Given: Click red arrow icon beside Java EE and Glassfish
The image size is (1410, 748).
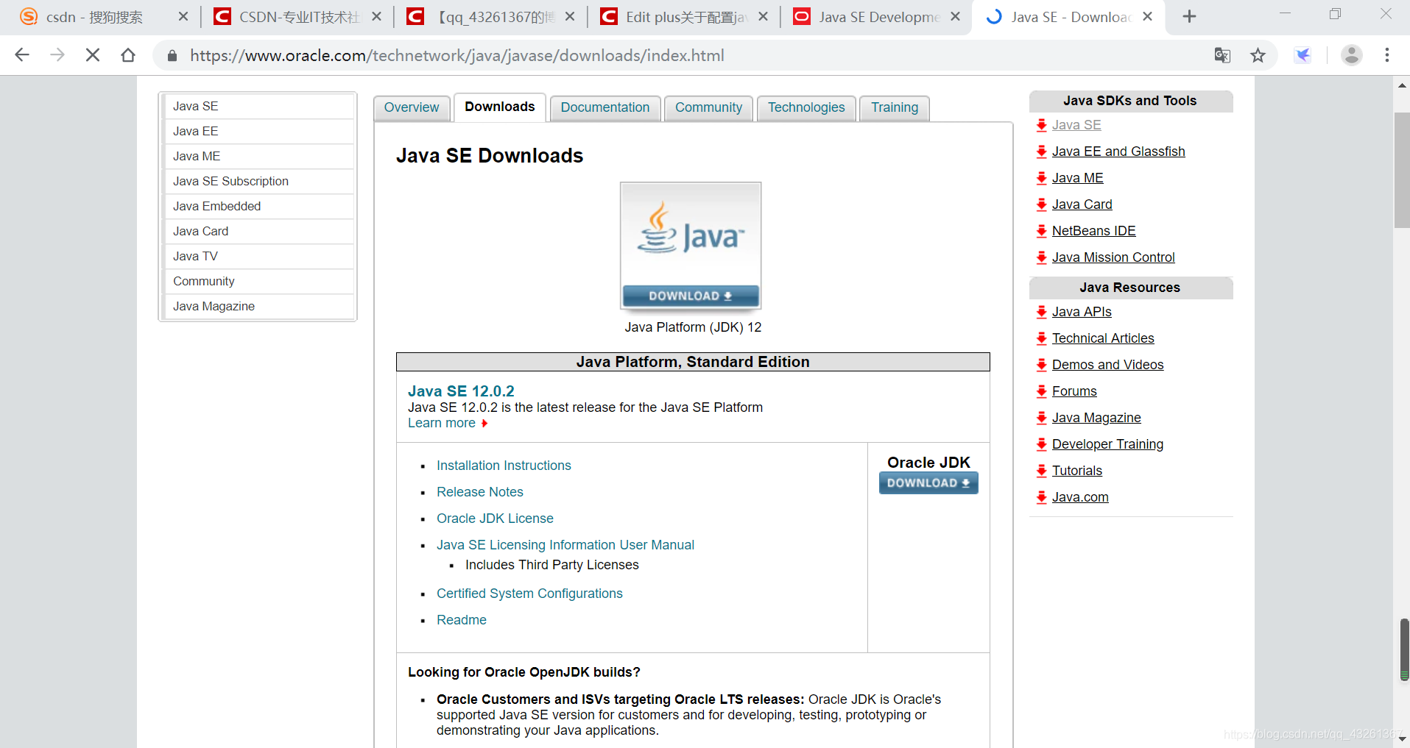Looking at the screenshot, I should click(x=1041, y=152).
